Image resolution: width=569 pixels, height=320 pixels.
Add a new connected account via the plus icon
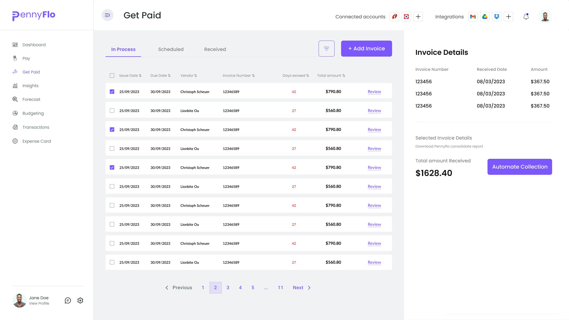click(x=418, y=17)
